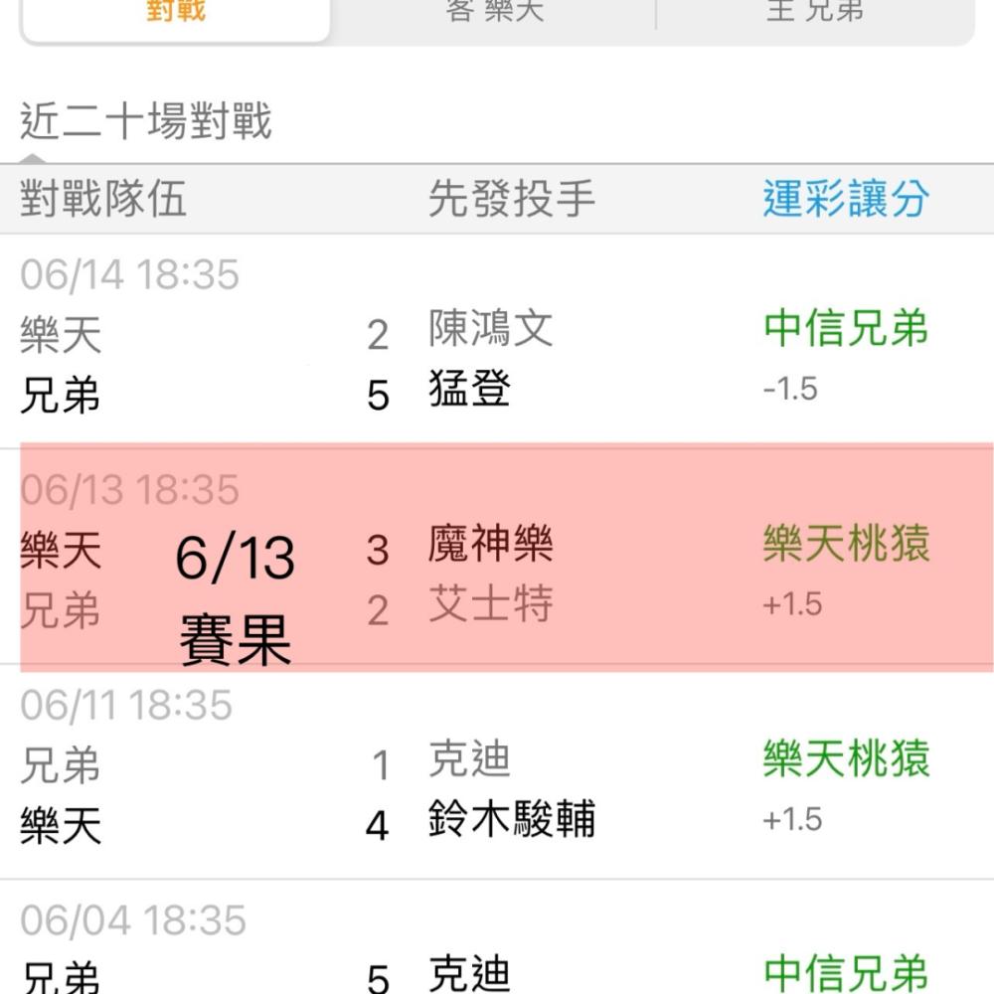This screenshot has height=994, width=994.
Task: Select starting pitcher 艾士特
Action: tap(491, 603)
